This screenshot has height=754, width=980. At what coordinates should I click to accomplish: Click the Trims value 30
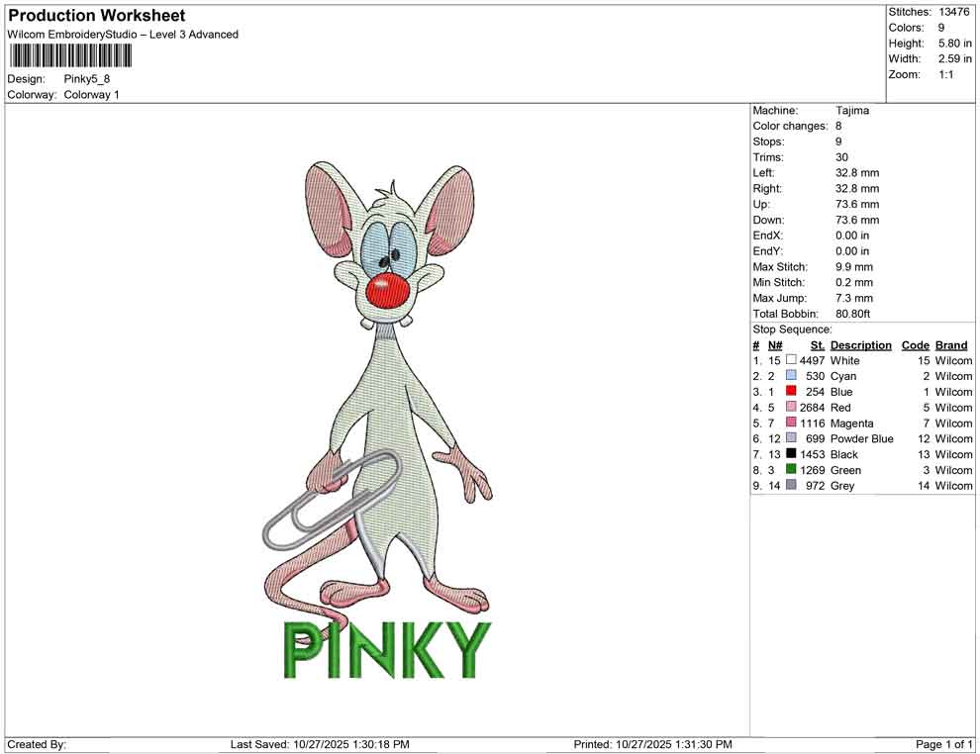click(841, 157)
